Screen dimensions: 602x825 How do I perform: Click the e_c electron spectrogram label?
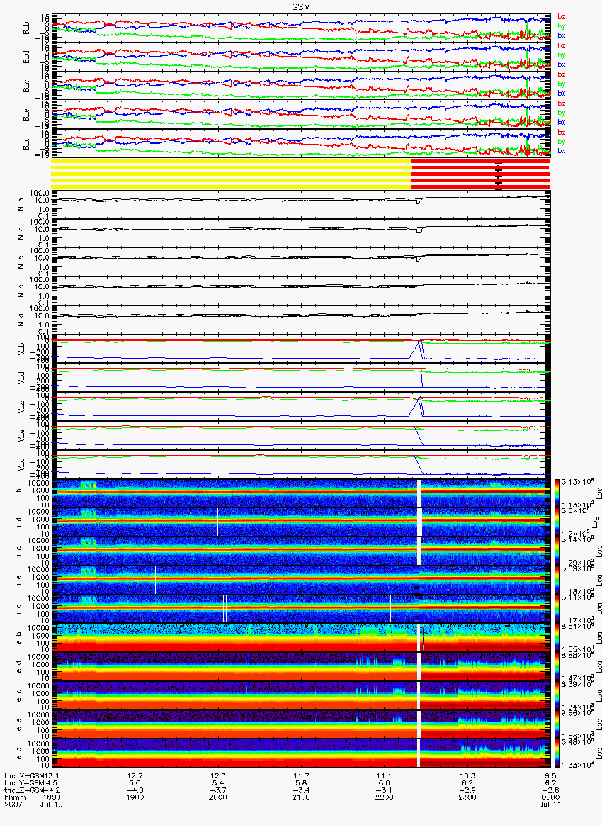(x=18, y=697)
